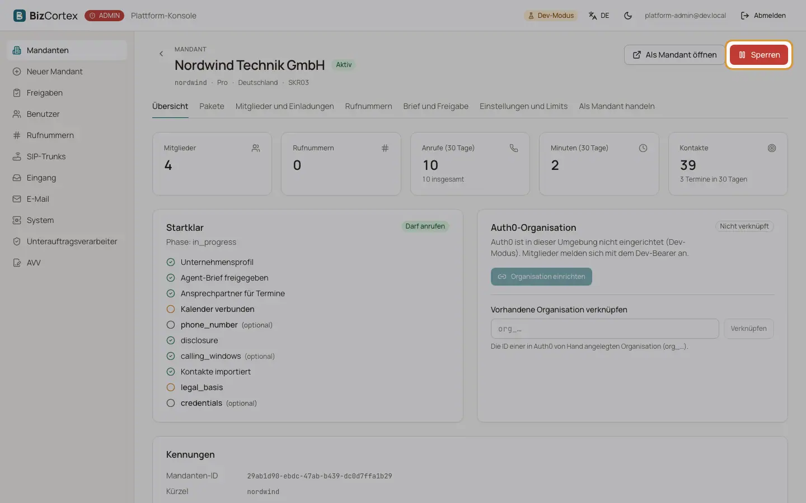
Task: Select the Übersicht tab
Action: click(x=170, y=106)
